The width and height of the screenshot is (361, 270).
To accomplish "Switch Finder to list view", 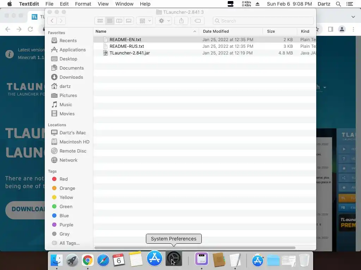I will point(110,21).
